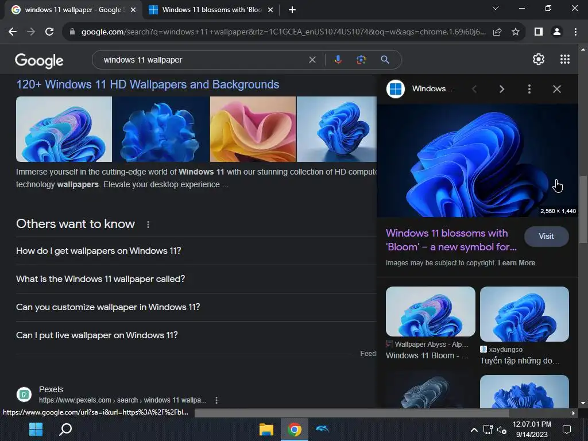The width and height of the screenshot is (588, 441).
Task: Click the Pexels site favicon
Action: pos(24,394)
